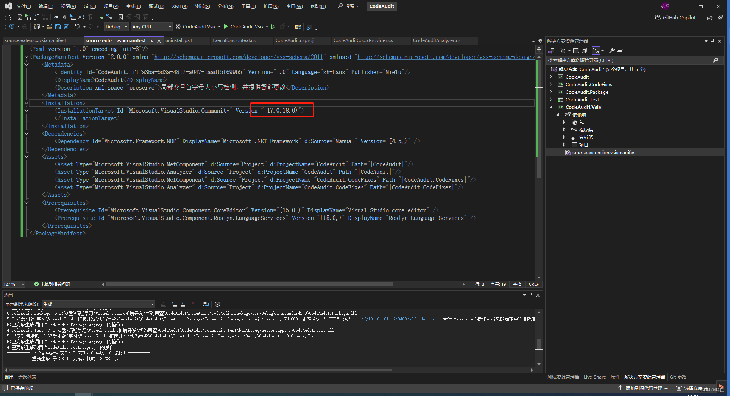Expand the 程序集 node under 依赖项
730x396 pixels.
pyautogui.click(x=564, y=130)
